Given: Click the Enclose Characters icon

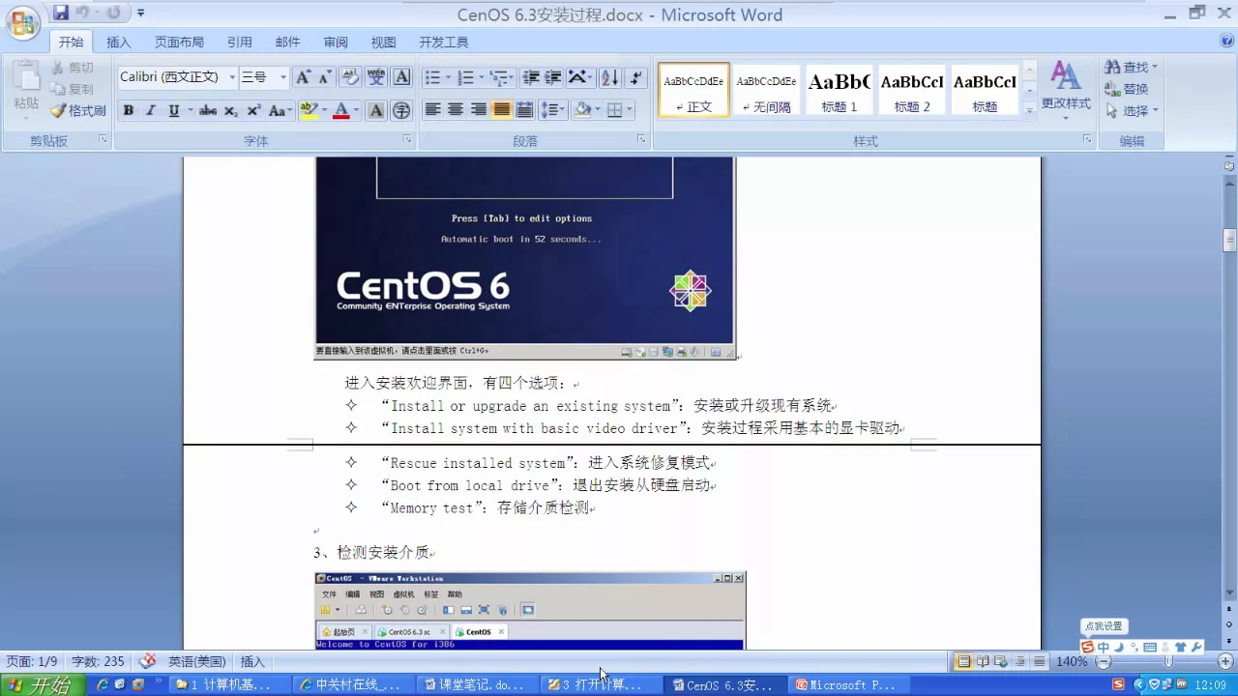Looking at the screenshot, I should (x=401, y=110).
